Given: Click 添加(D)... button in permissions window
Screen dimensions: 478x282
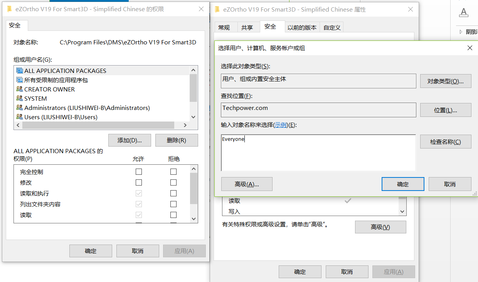Looking at the screenshot, I should tap(130, 140).
